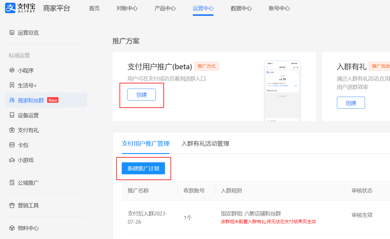
Task: Open 支付有礼 gift bag icon
Action: pyautogui.click(x=12, y=130)
